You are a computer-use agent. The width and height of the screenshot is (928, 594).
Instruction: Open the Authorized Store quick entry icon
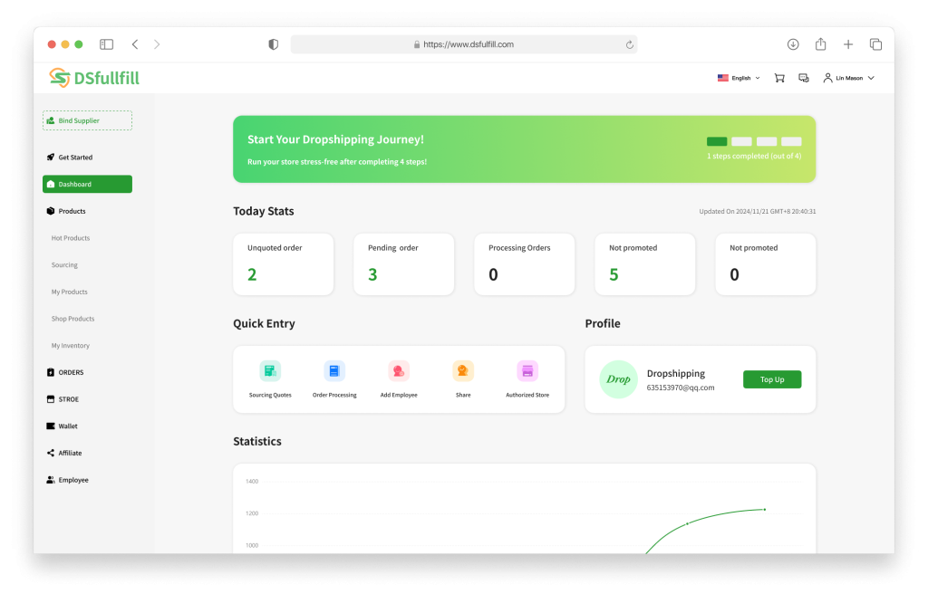pyautogui.click(x=527, y=371)
